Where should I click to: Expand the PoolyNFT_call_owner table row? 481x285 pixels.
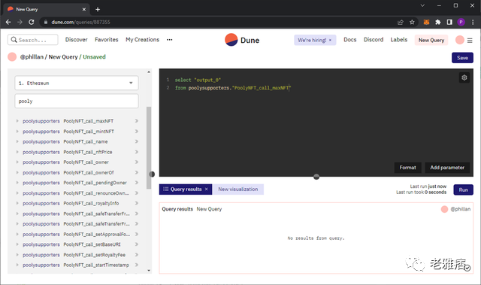(x=17, y=162)
